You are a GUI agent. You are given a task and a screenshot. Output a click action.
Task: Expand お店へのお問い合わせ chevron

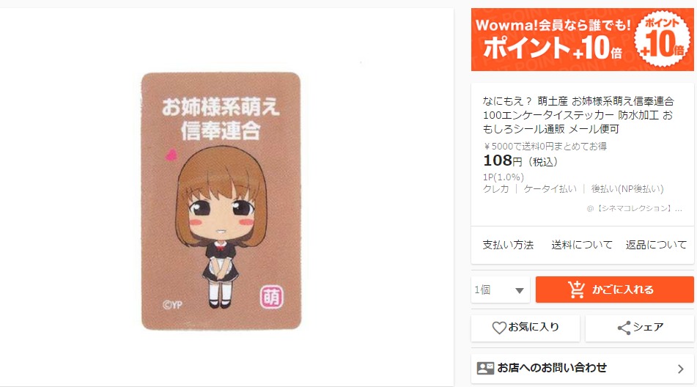coord(681,369)
